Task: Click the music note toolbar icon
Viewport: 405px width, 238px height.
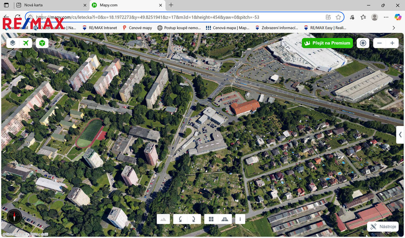Action: click(x=352, y=17)
